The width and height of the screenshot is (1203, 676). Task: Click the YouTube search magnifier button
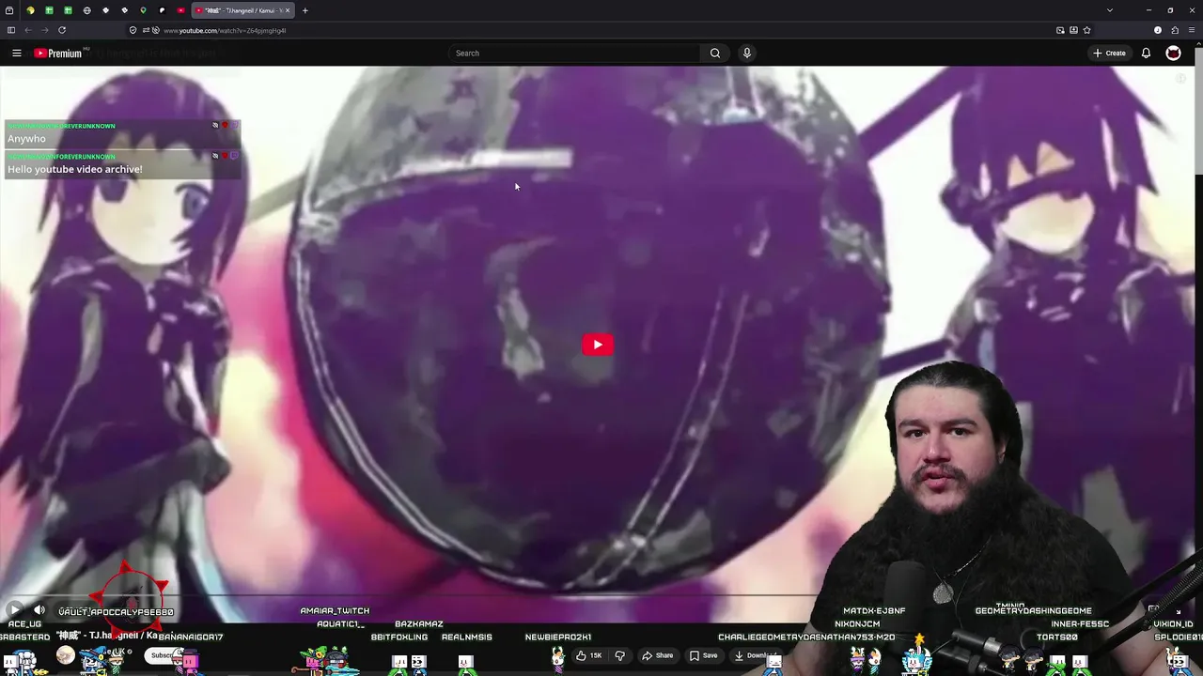pyautogui.click(x=715, y=54)
